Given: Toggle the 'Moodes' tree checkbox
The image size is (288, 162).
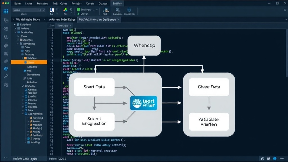Looking at the screenshot, I should coord(26,107).
